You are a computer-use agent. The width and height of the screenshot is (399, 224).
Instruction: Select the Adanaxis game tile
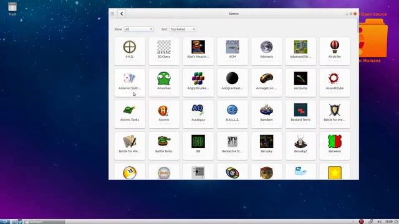[x=266, y=51]
